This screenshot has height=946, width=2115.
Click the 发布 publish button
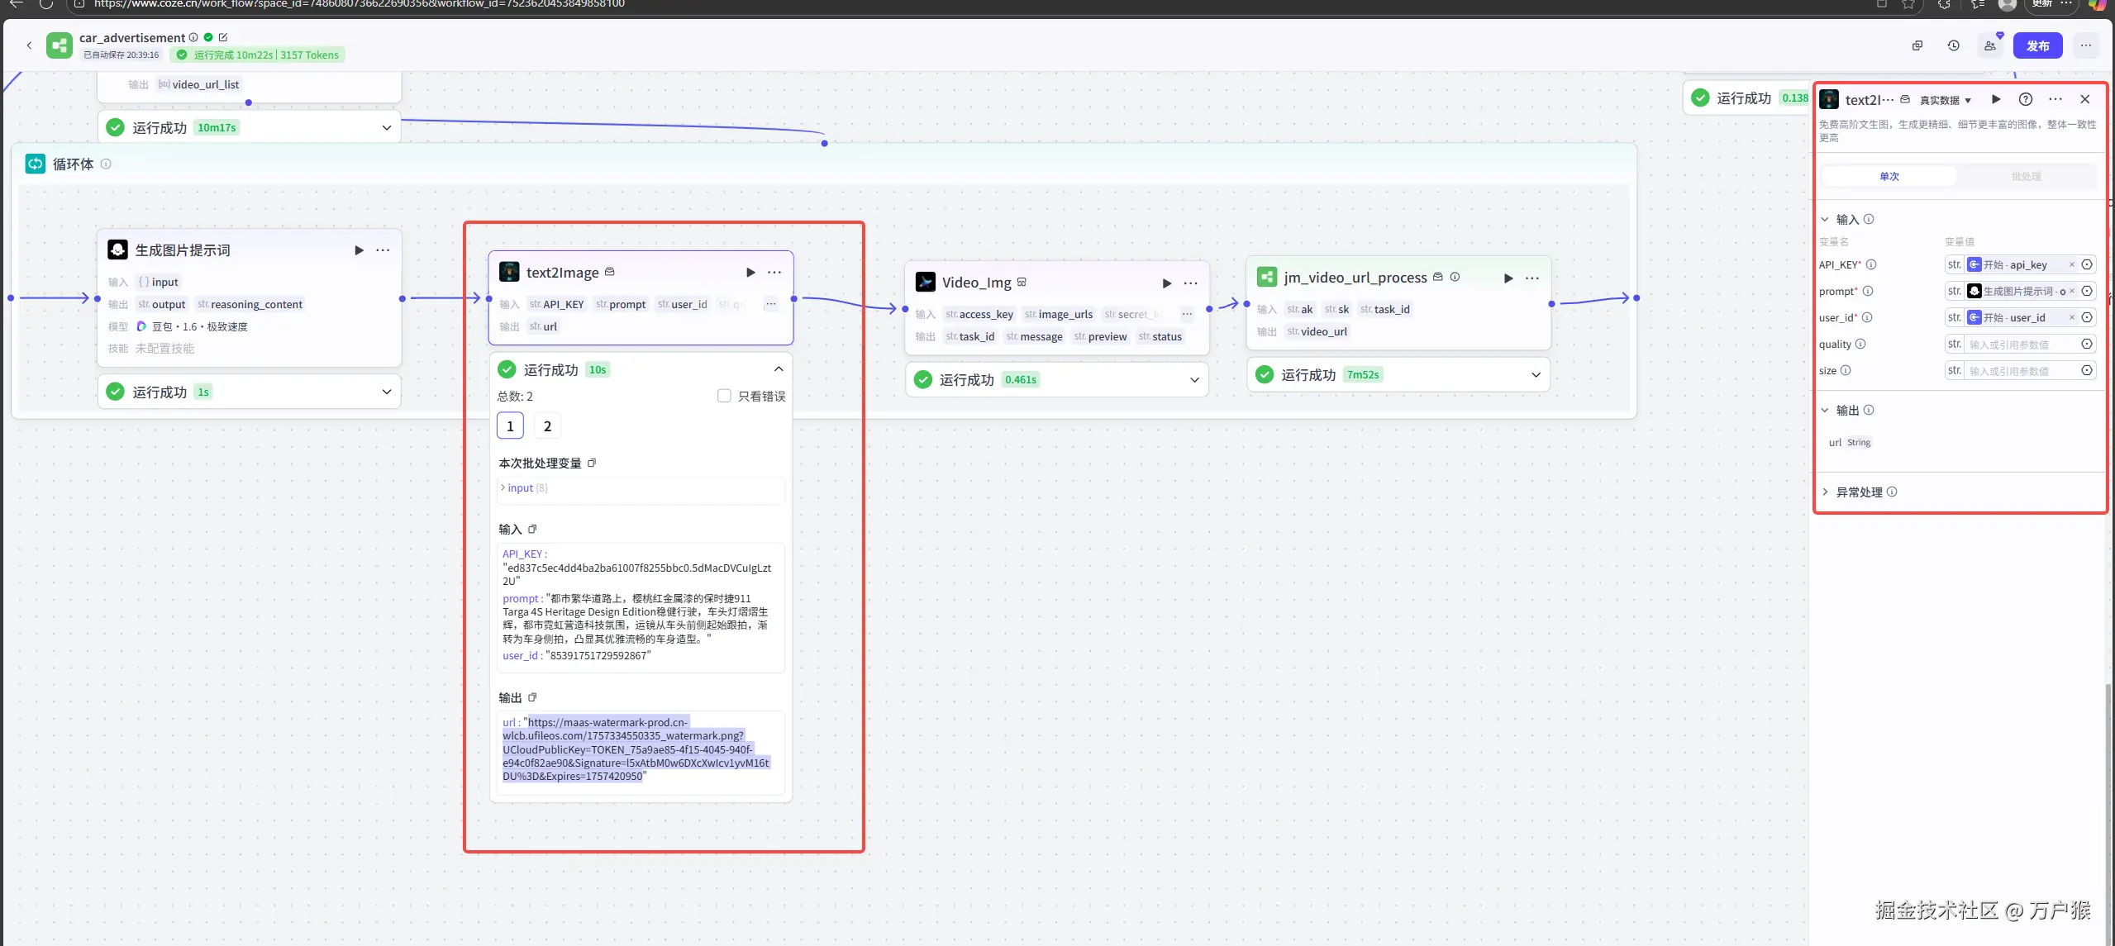2037,46
